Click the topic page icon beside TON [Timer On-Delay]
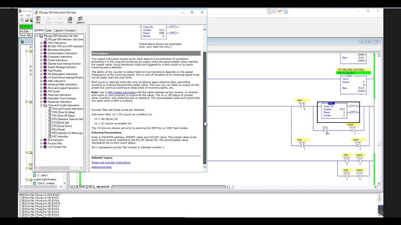401x225 pixels. click(49, 112)
